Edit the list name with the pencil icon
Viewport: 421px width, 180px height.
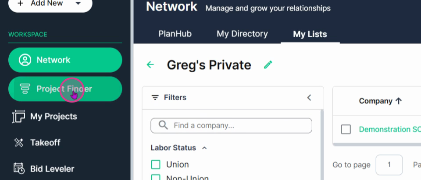click(268, 65)
